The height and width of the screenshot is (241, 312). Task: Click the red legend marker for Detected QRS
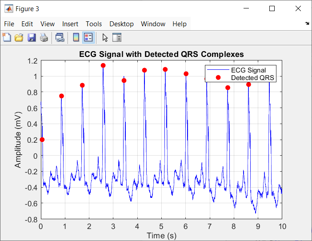(218, 78)
